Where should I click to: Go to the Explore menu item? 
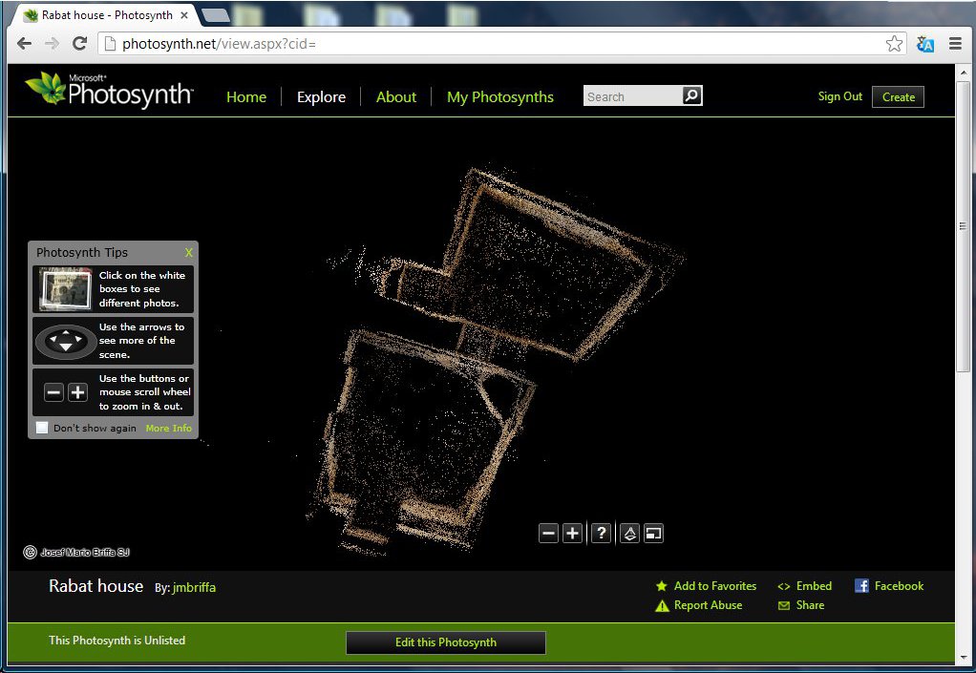(x=321, y=96)
